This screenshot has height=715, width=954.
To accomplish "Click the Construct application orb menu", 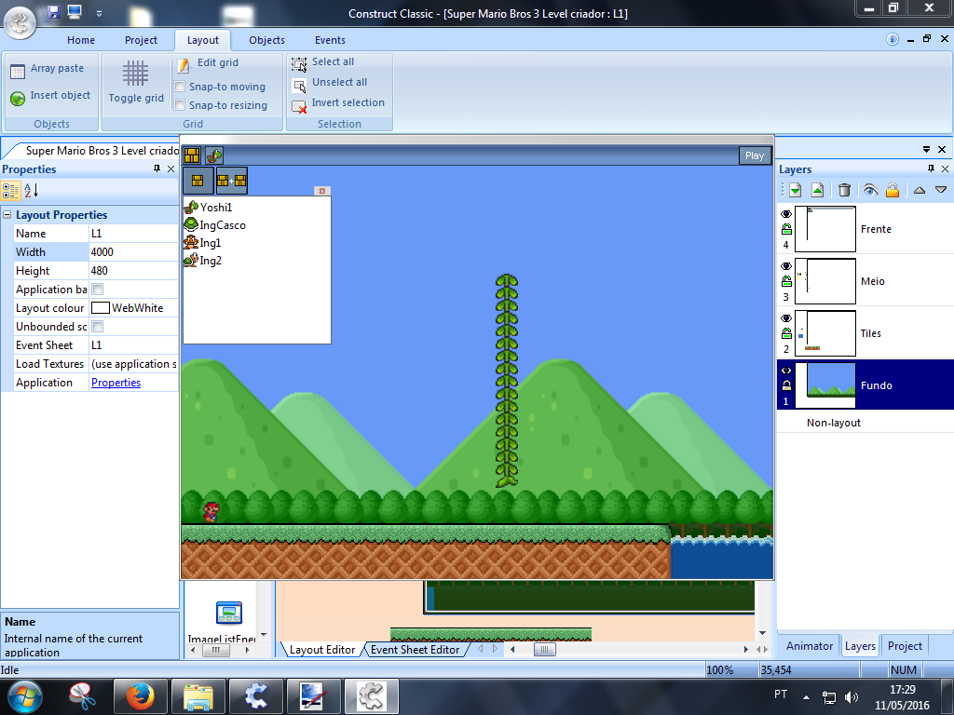I will [20, 22].
